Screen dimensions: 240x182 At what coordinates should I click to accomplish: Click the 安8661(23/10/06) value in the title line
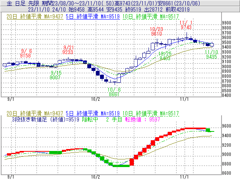[x=179, y=3]
